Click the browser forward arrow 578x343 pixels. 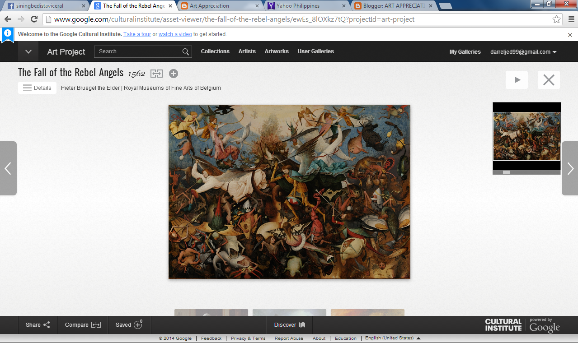(21, 19)
